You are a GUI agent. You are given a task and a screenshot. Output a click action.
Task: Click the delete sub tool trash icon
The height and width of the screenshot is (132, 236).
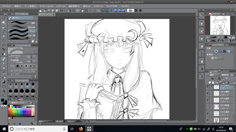pyautogui.click(x=36, y=41)
